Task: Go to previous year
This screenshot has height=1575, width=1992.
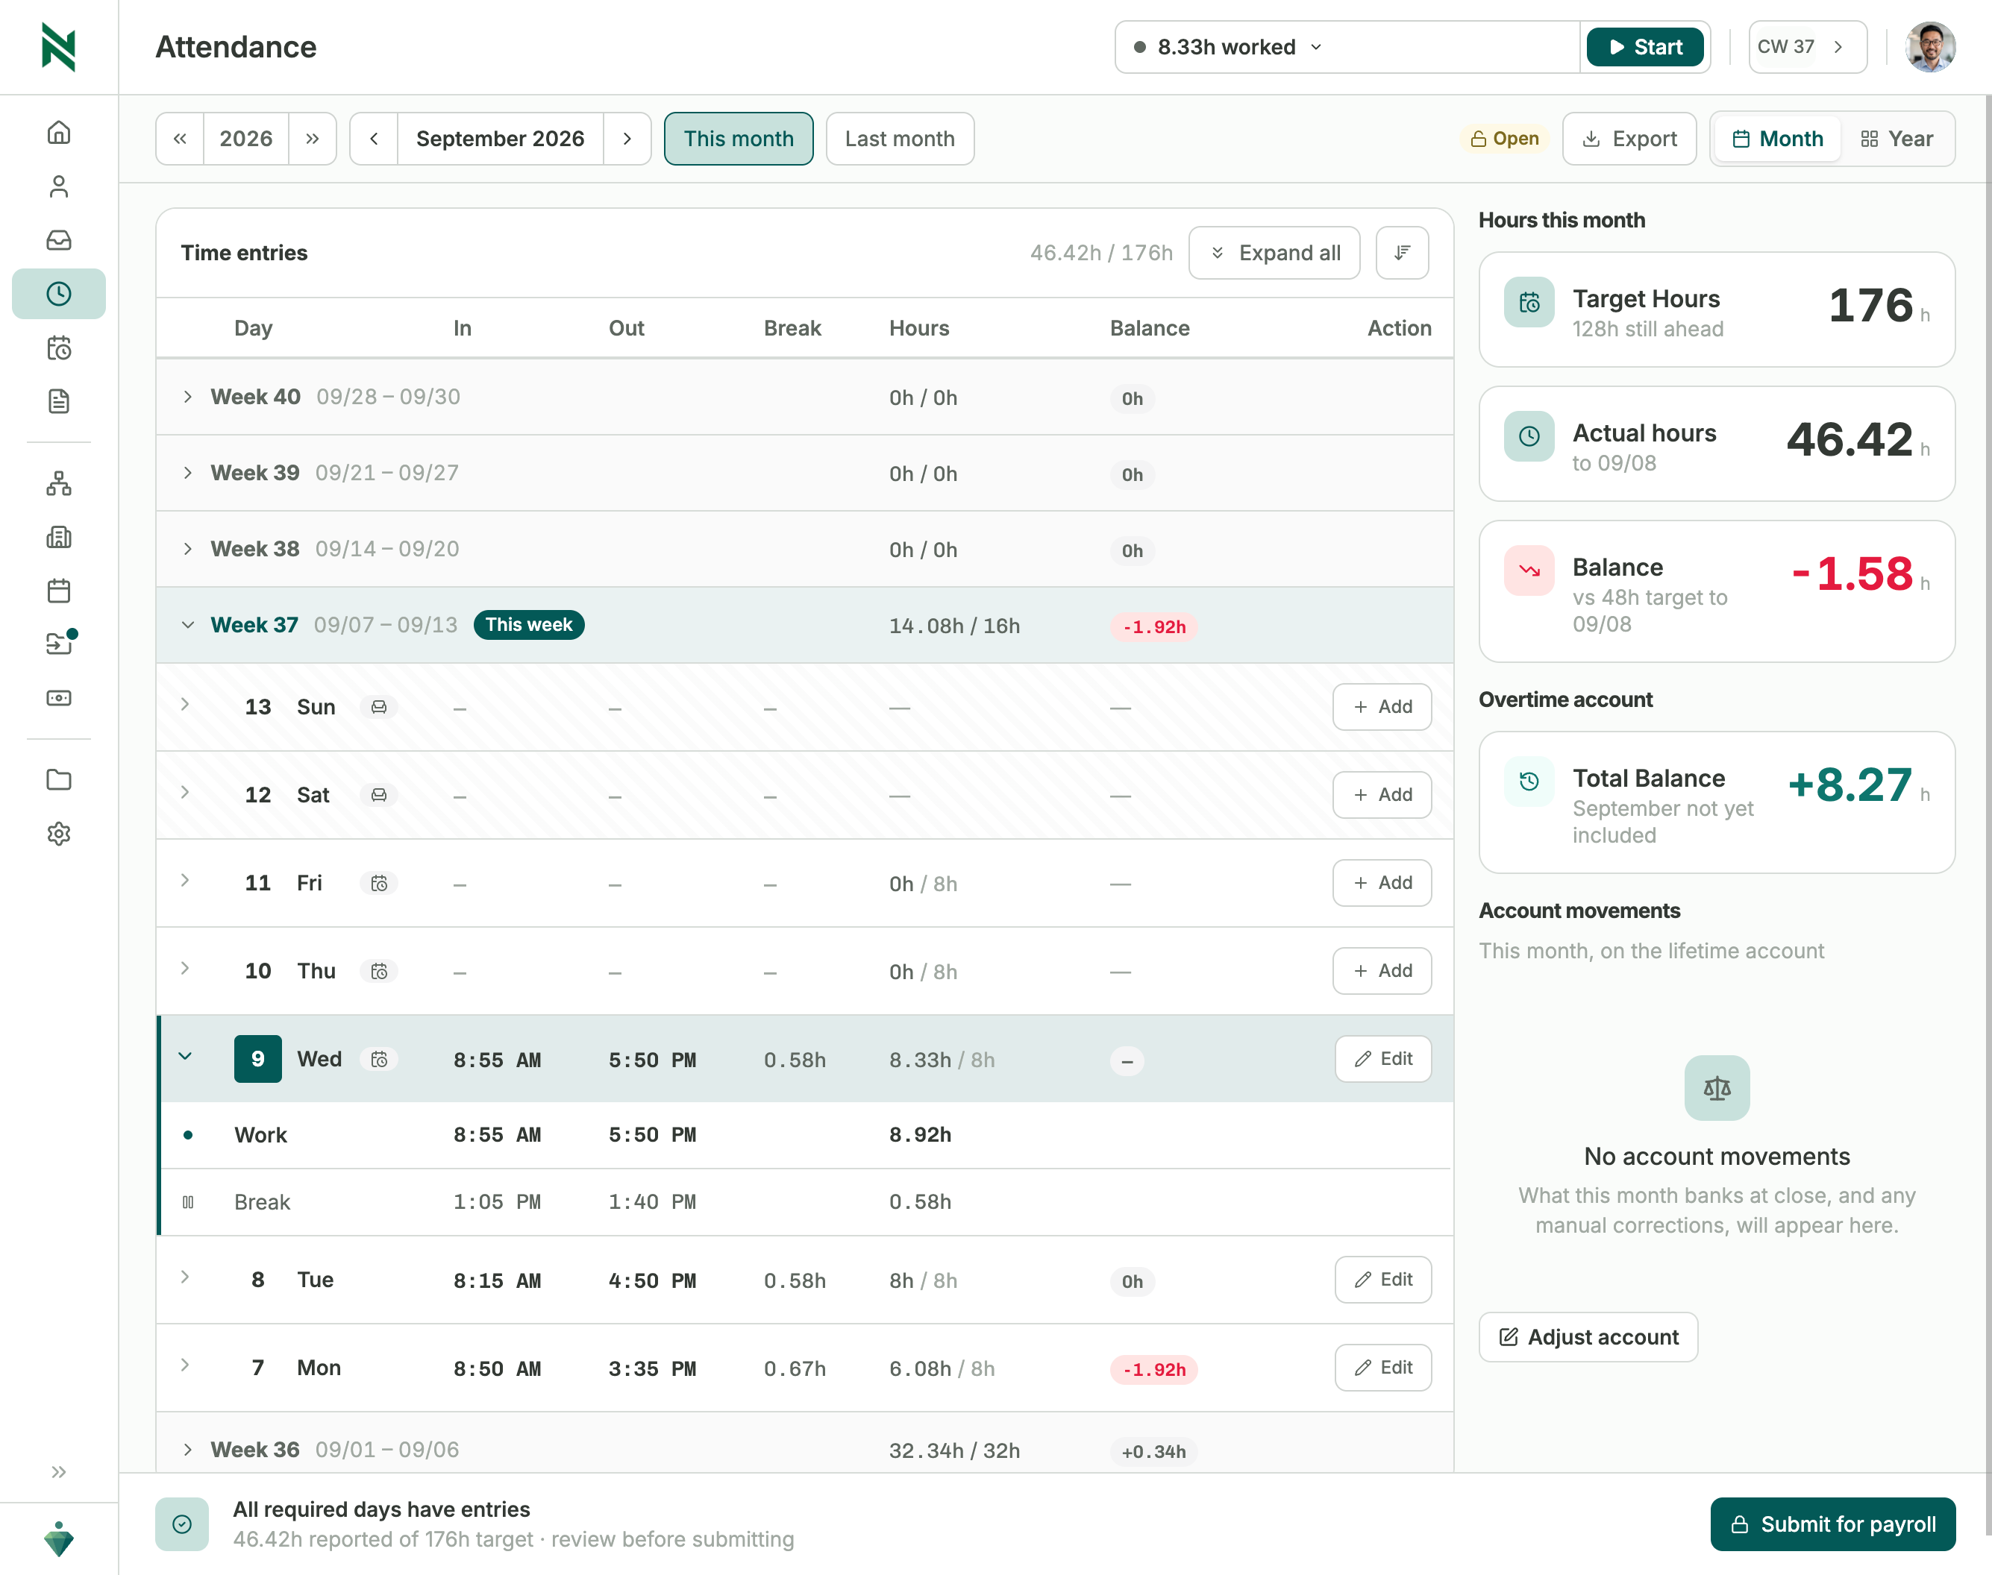Action: 180,139
